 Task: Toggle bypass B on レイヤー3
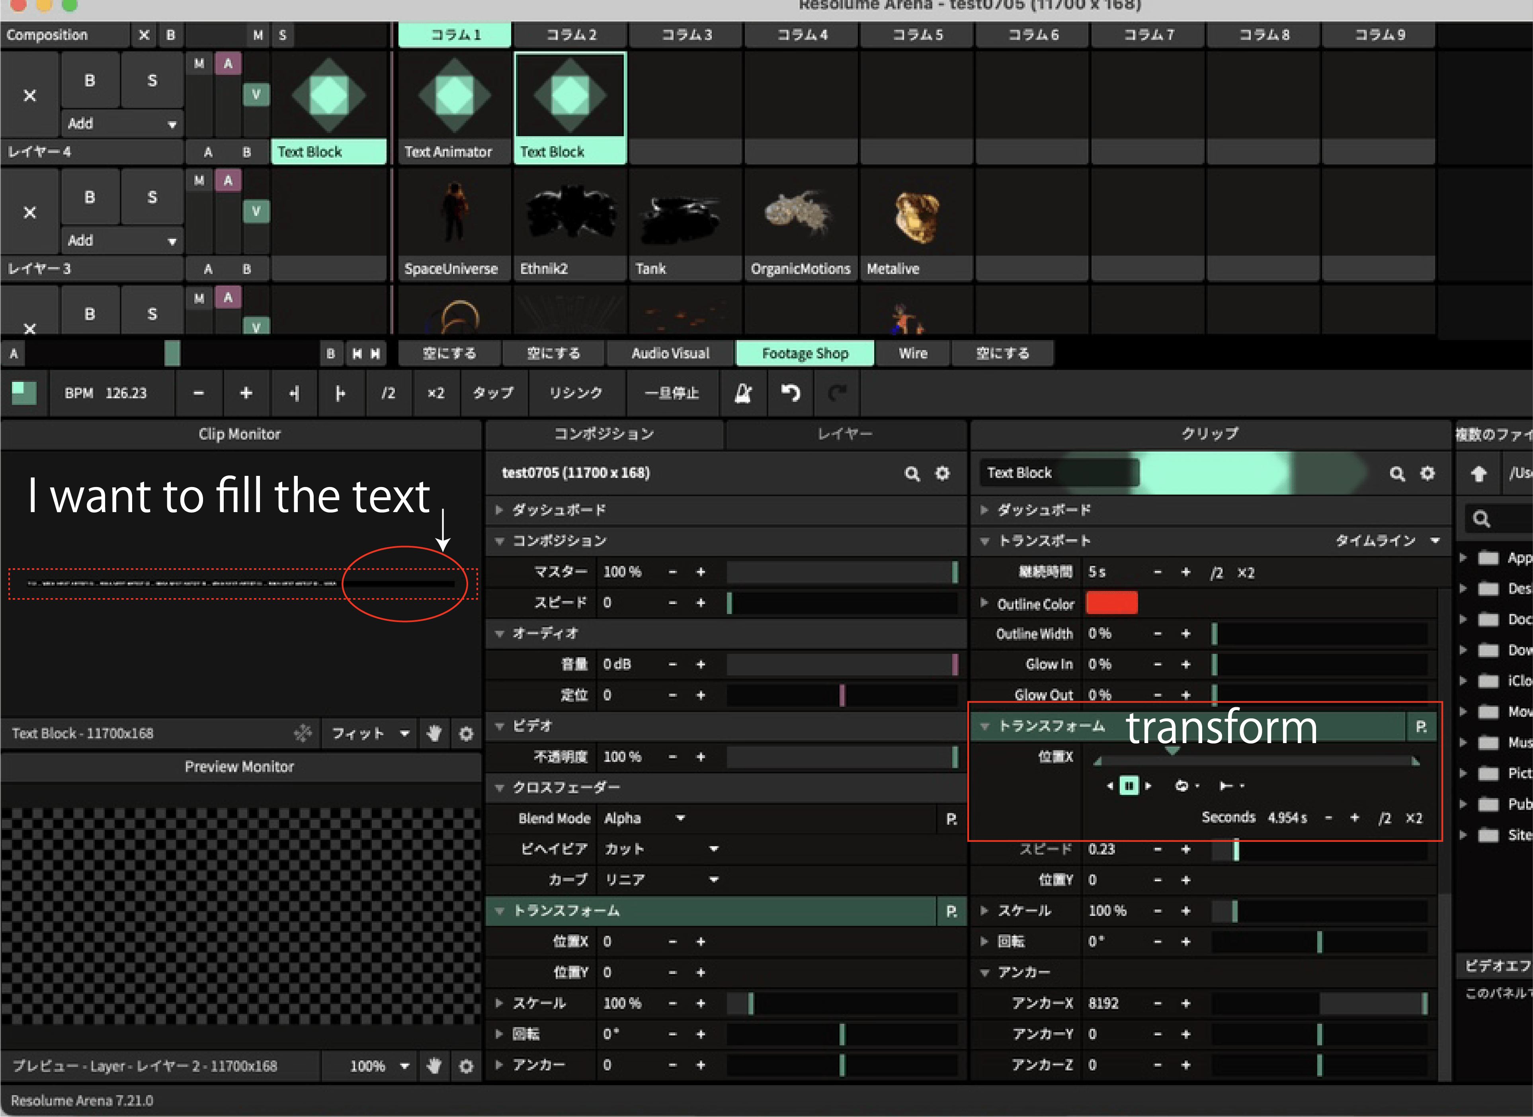tap(90, 198)
